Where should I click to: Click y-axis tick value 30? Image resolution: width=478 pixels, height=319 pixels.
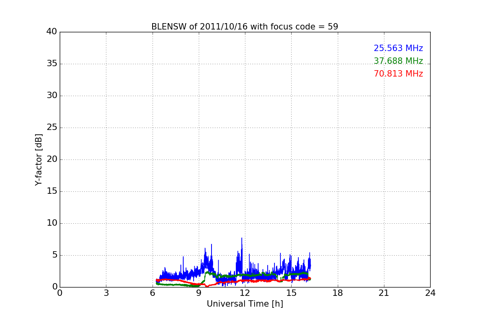coord(52,96)
